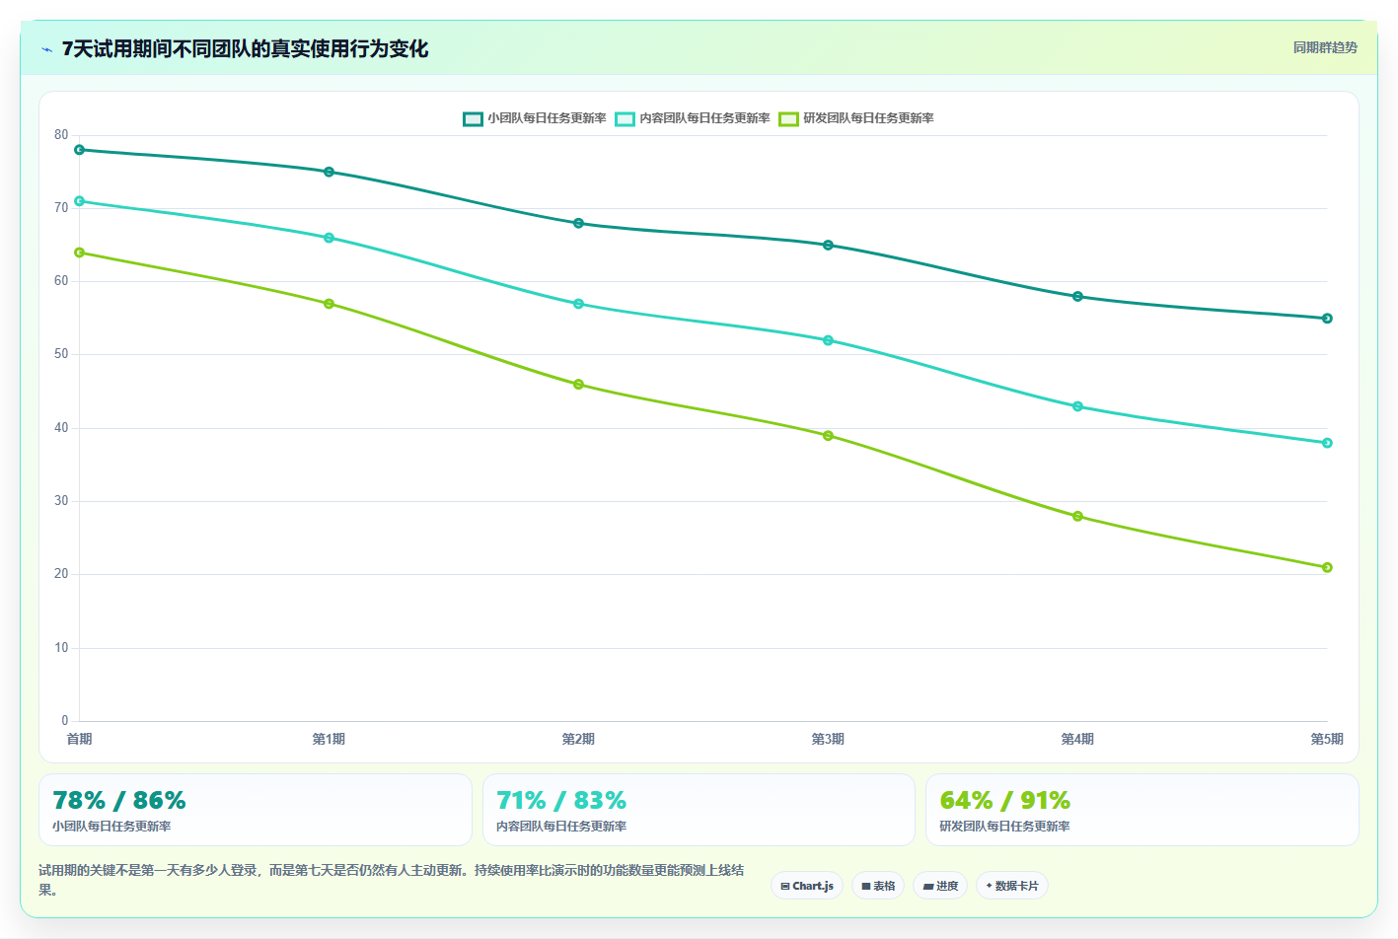Image resolution: width=1398 pixels, height=939 pixels.
Task: Click the title 7天试用期间不同团队的真实使用行为变化
Action: (245, 48)
